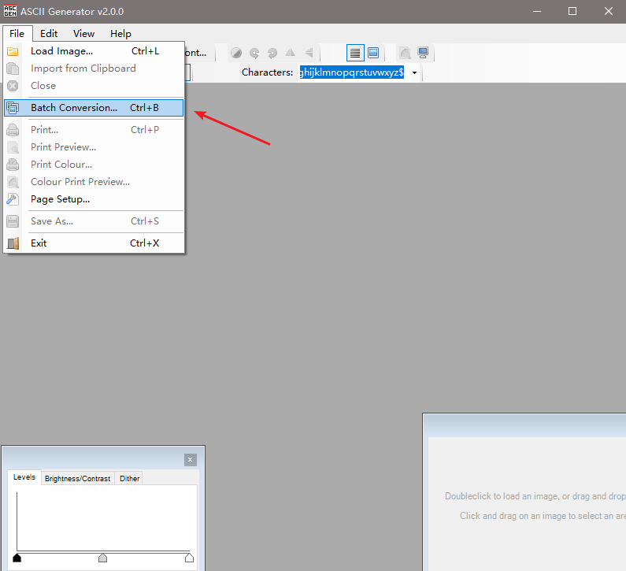Click the X circle icon beside Close
Viewport: 626px width, 571px height.
tap(13, 85)
